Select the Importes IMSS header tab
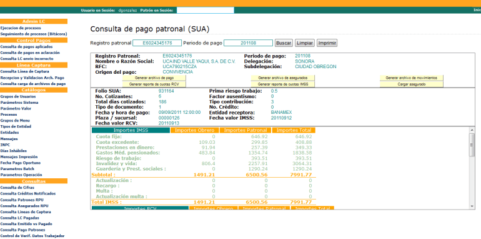Viewport: 481px width, 239px height. pos(131,130)
